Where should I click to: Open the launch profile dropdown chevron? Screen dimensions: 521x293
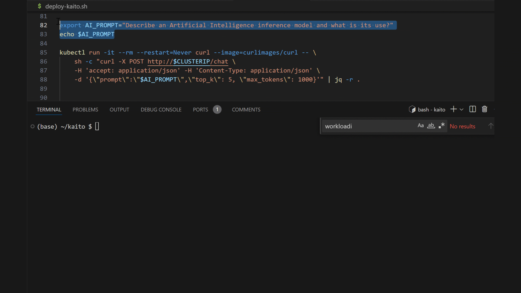462,110
